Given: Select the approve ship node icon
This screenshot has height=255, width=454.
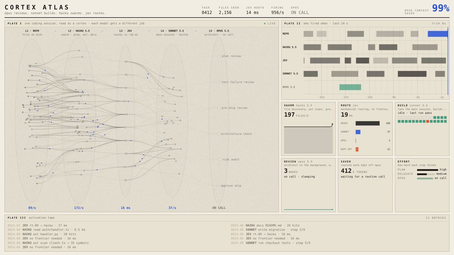Looking at the screenshot, I should pyautogui.click(x=218, y=185).
